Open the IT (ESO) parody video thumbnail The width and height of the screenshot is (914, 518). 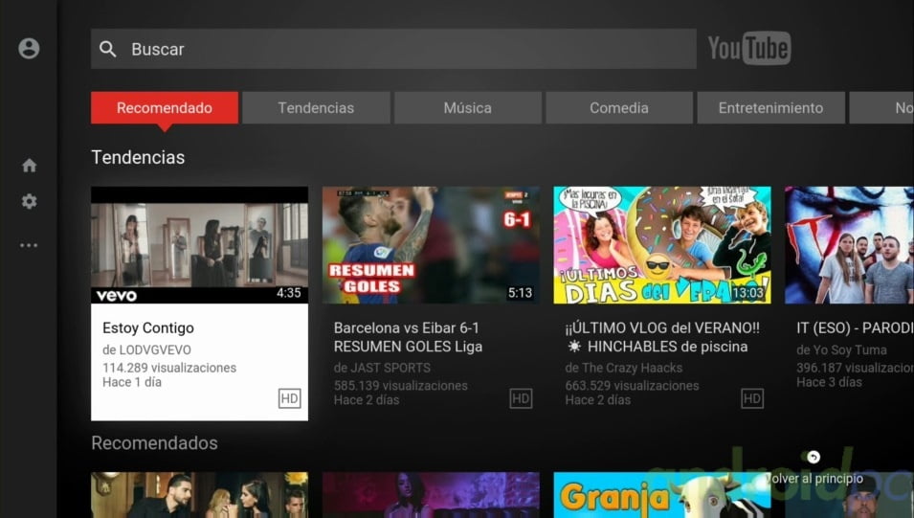(849, 245)
